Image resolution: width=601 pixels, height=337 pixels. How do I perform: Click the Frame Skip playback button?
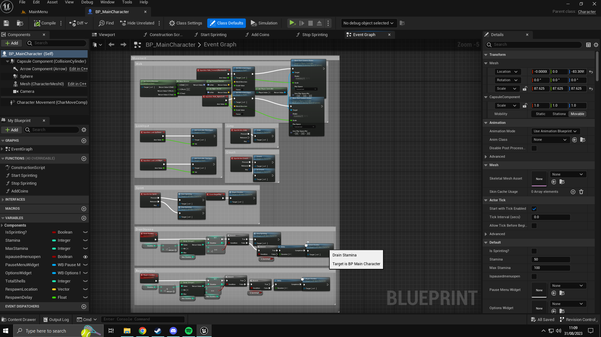302,23
